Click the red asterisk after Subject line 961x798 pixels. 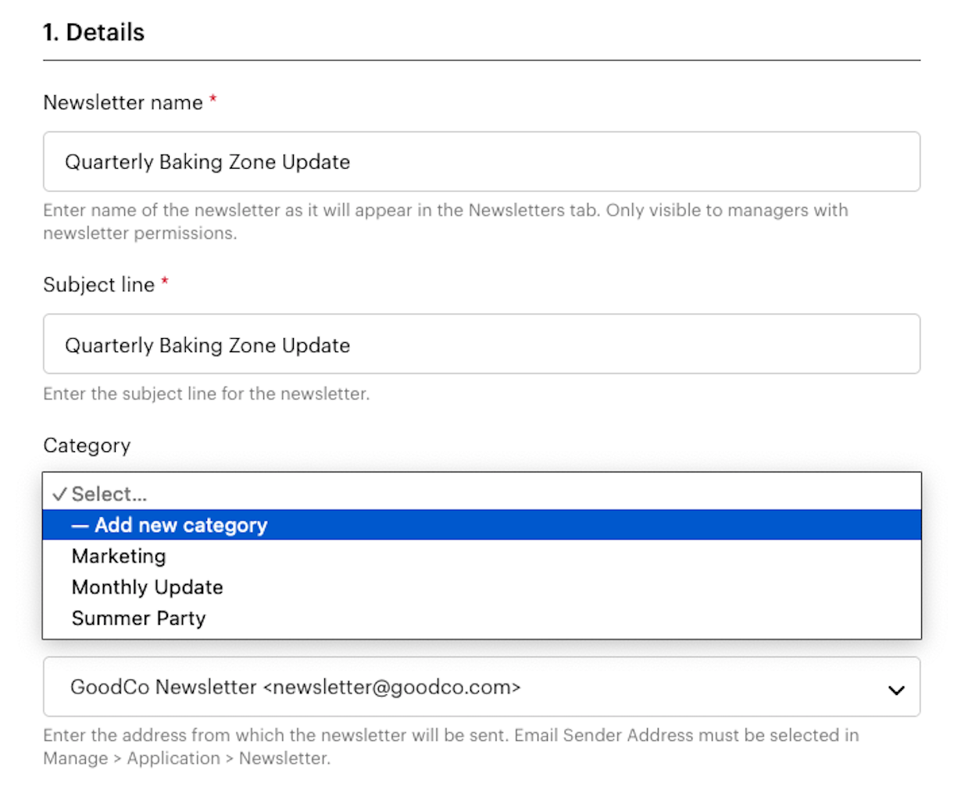click(165, 283)
